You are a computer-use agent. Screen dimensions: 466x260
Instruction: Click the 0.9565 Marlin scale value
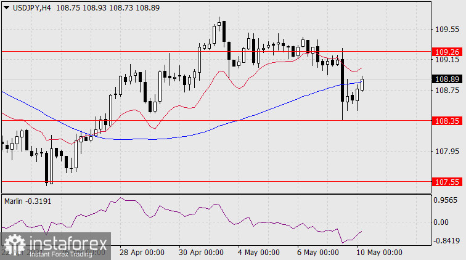446,200
